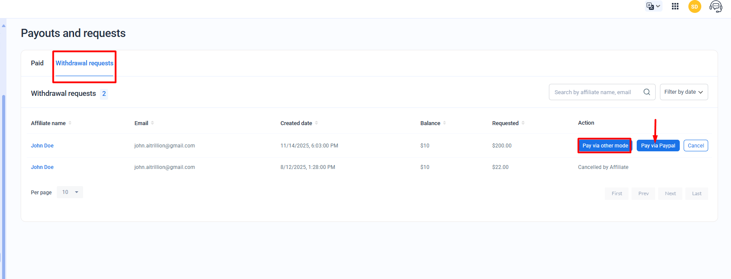Switch to the Paid tab

(37, 63)
